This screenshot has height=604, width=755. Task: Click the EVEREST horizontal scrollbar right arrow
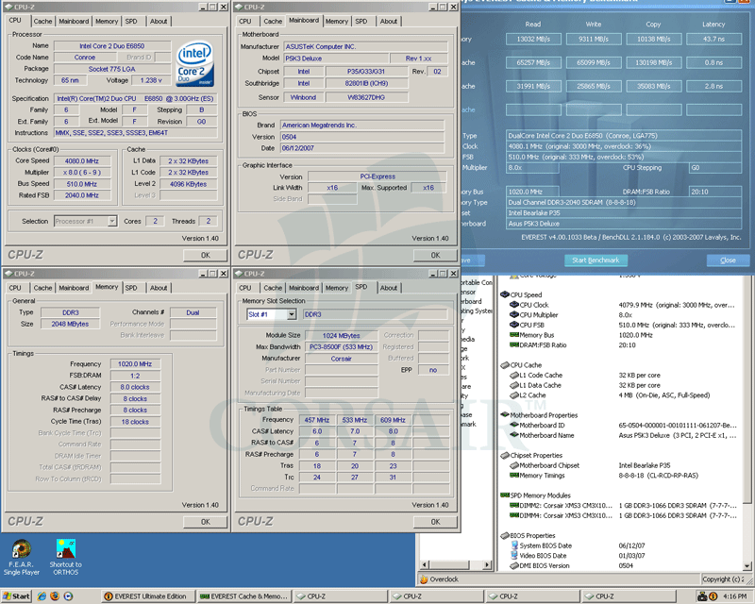[x=487, y=564]
